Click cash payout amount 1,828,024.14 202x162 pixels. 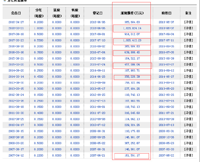pos(132,28)
